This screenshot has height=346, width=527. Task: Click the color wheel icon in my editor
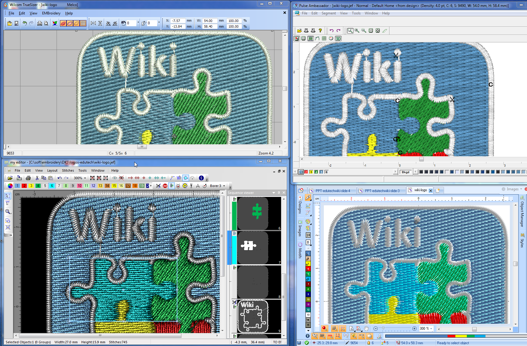point(10,186)
